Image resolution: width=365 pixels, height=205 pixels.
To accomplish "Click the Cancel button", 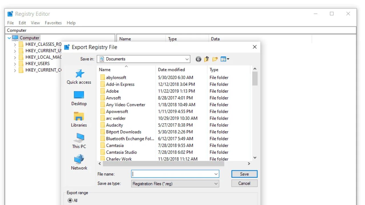I will point(244,183).
